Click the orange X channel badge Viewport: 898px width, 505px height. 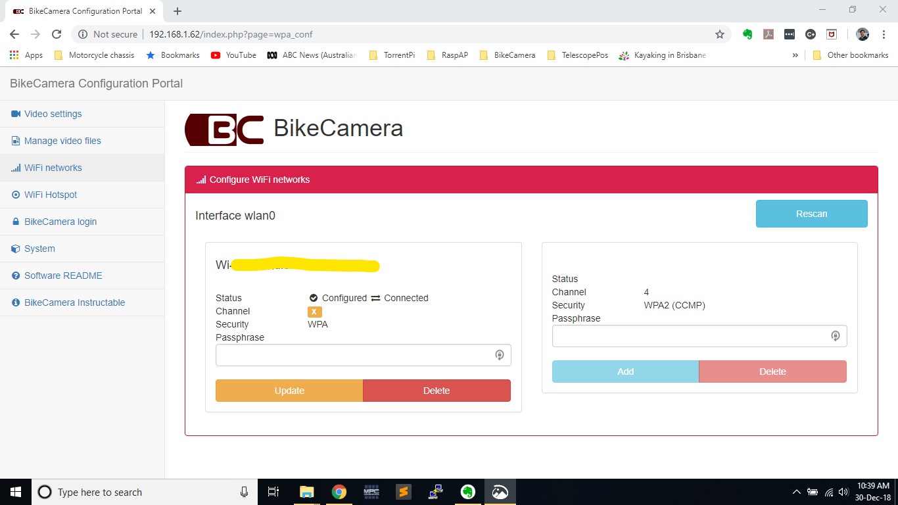click(x=314, y=312)
